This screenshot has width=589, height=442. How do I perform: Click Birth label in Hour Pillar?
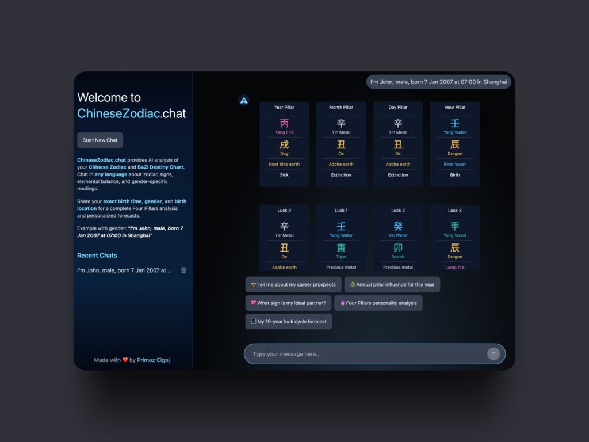click(x=455, y=175)
